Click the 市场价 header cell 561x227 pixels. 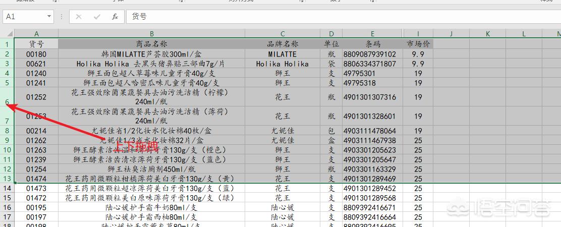pos(418,44)
